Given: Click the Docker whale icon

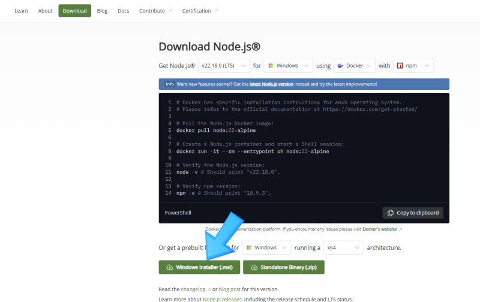Looking at the screenshot, I should 340,66.
